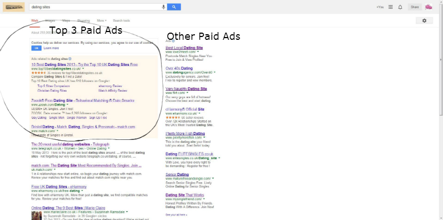This screenshot has height=220, width=443.
Task: Click the Google logo image
Action: click(14, 7)
